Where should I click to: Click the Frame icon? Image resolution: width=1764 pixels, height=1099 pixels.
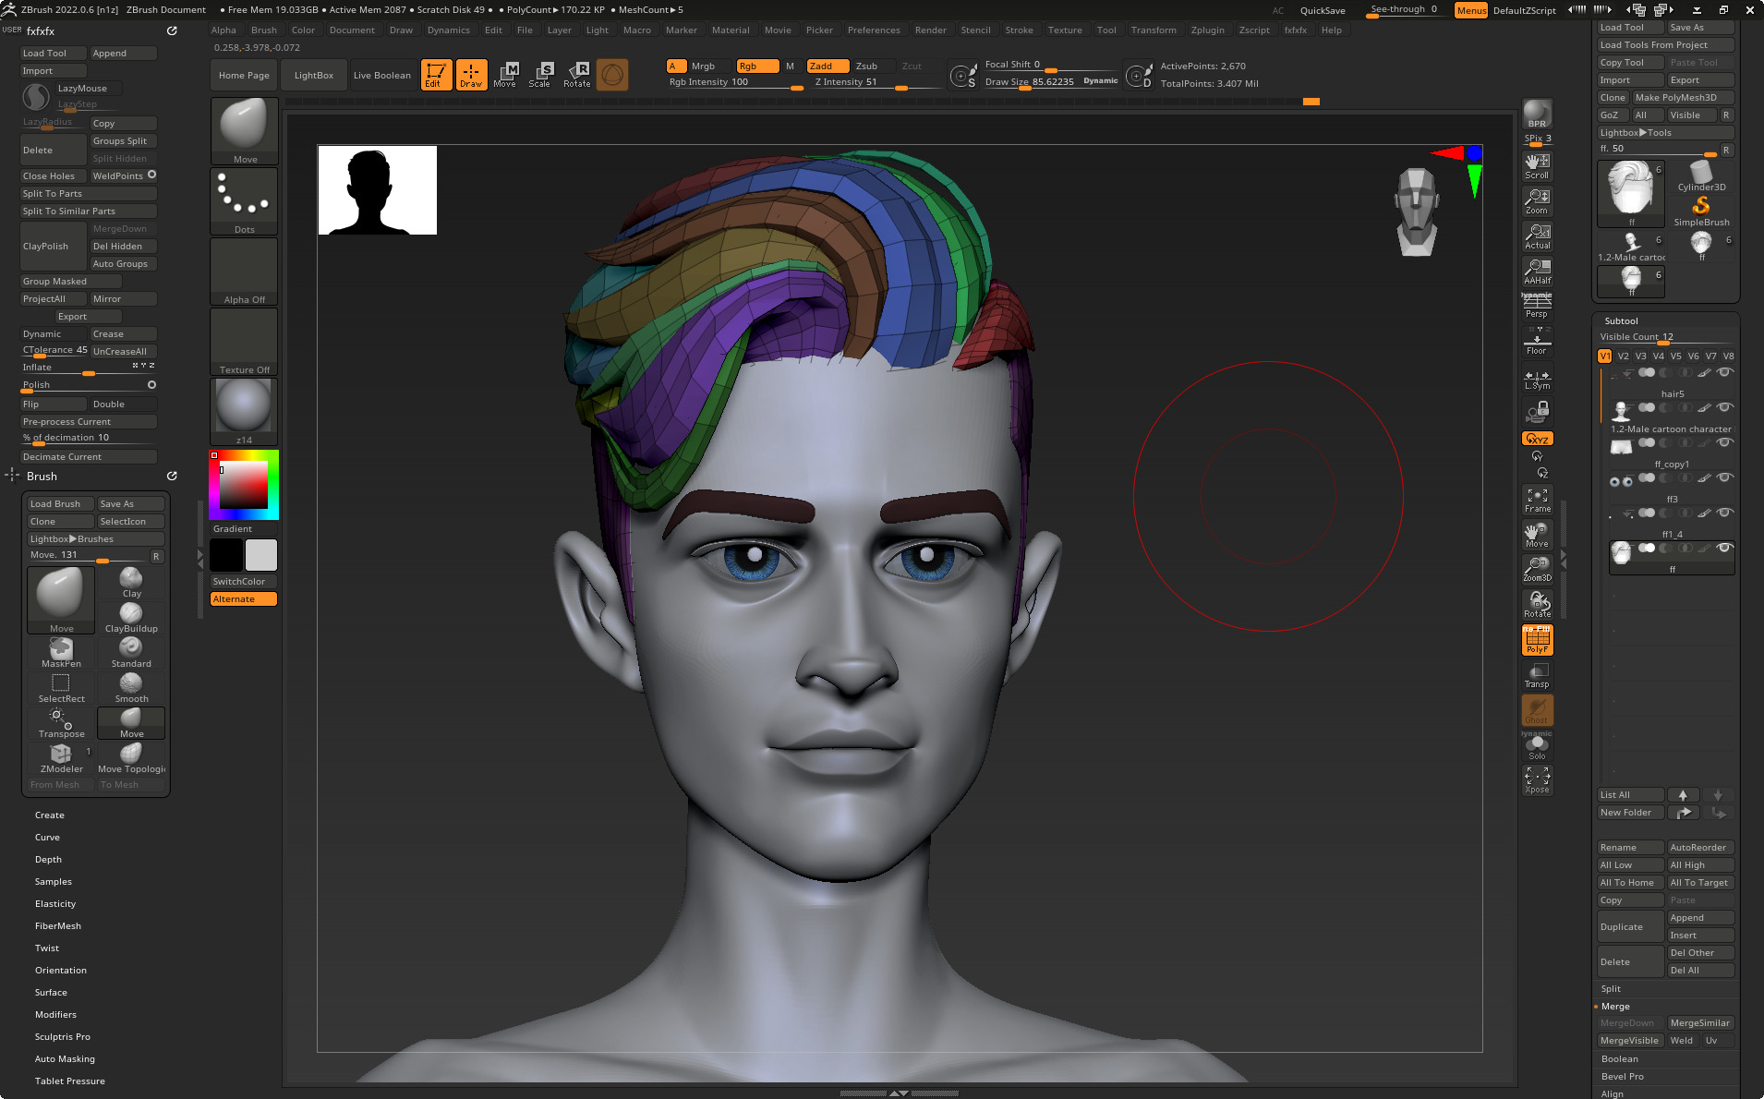pyautogui.click(x=1537, y=500)
